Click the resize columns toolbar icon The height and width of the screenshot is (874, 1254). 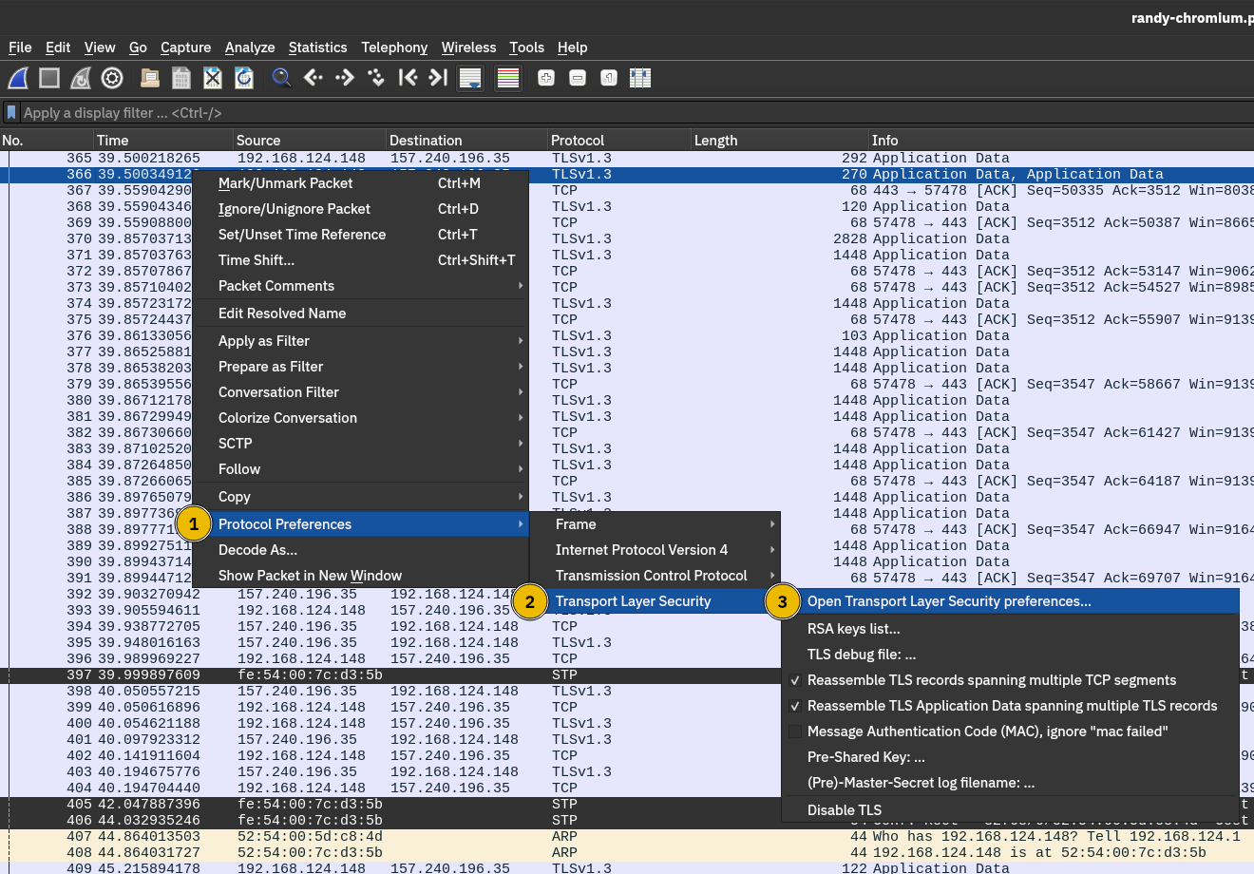pyautogui.click(x=640, y=78)
